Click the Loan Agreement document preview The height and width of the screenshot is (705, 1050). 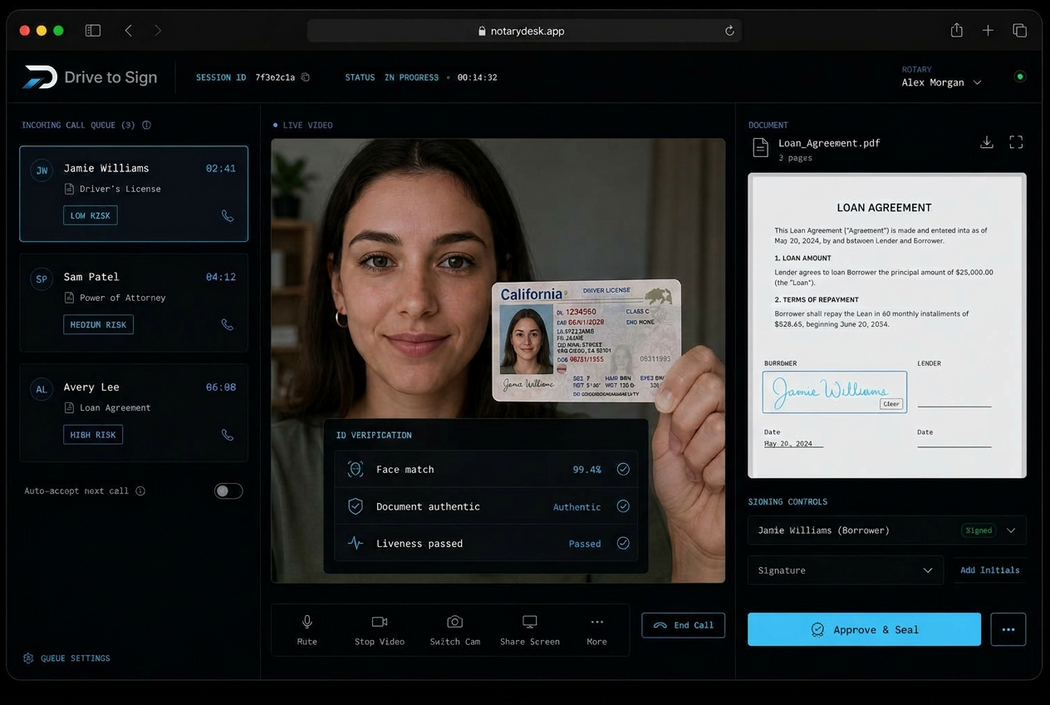[887, 326]
